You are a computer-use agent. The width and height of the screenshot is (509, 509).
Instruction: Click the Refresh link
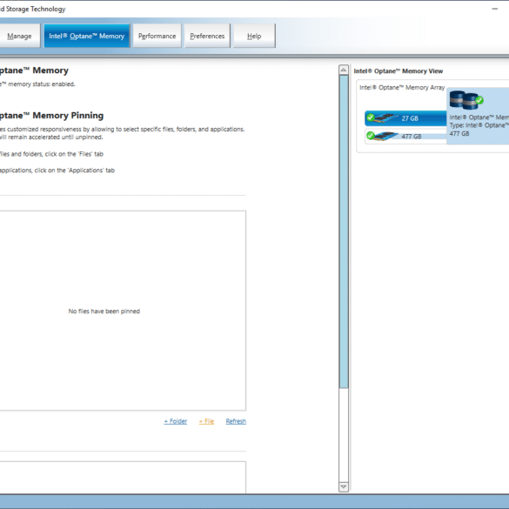(236, 421)
